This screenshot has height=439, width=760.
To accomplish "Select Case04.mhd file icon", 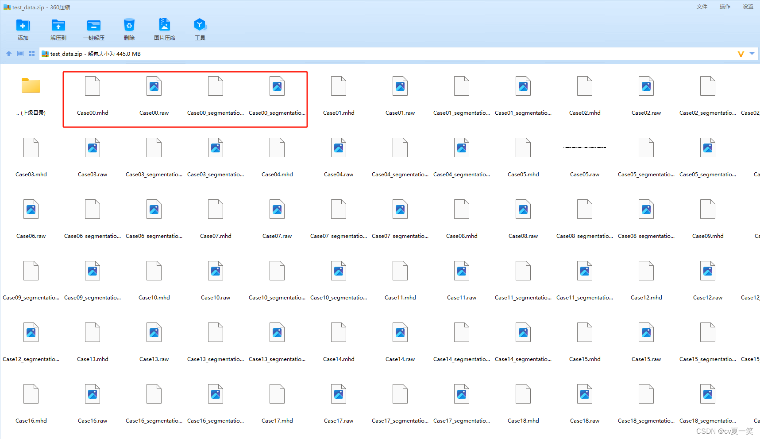I will pyautogui.click(x=277, y=148).
